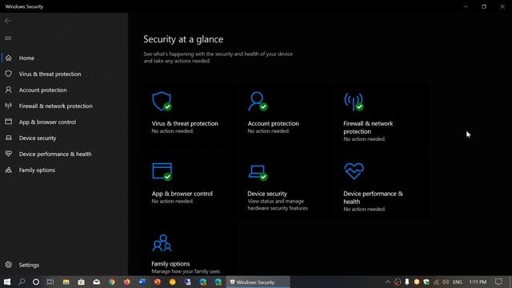512x288 pixels.
Task: Click the Windows Security taskbar button
Action: (258, 282)
